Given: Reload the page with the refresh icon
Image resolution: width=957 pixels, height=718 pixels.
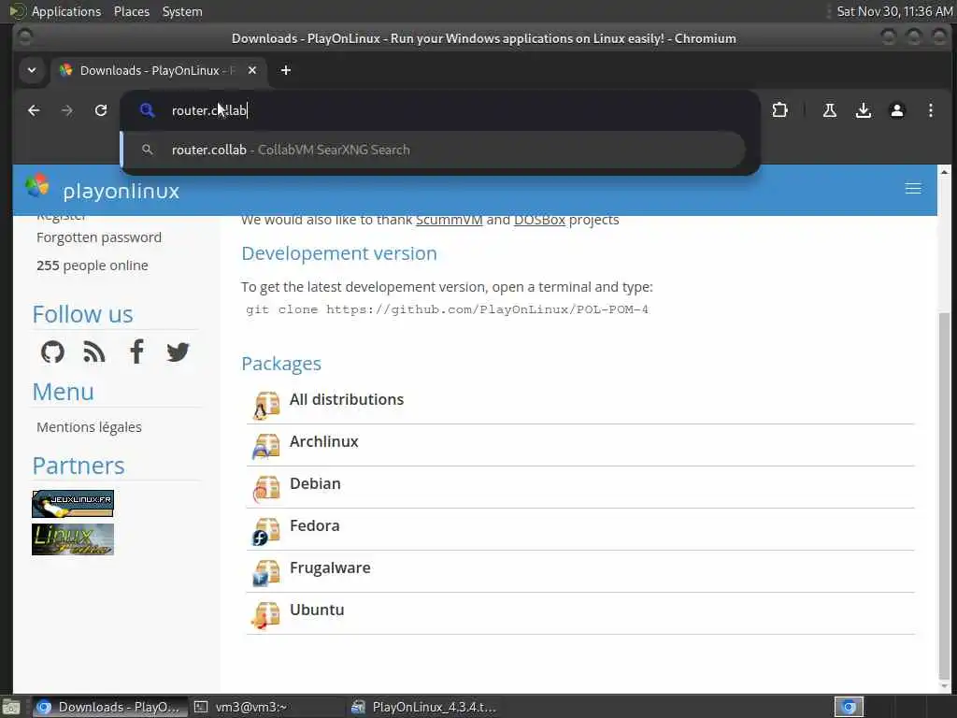Looking at the screenshot, I should point(101,110).
